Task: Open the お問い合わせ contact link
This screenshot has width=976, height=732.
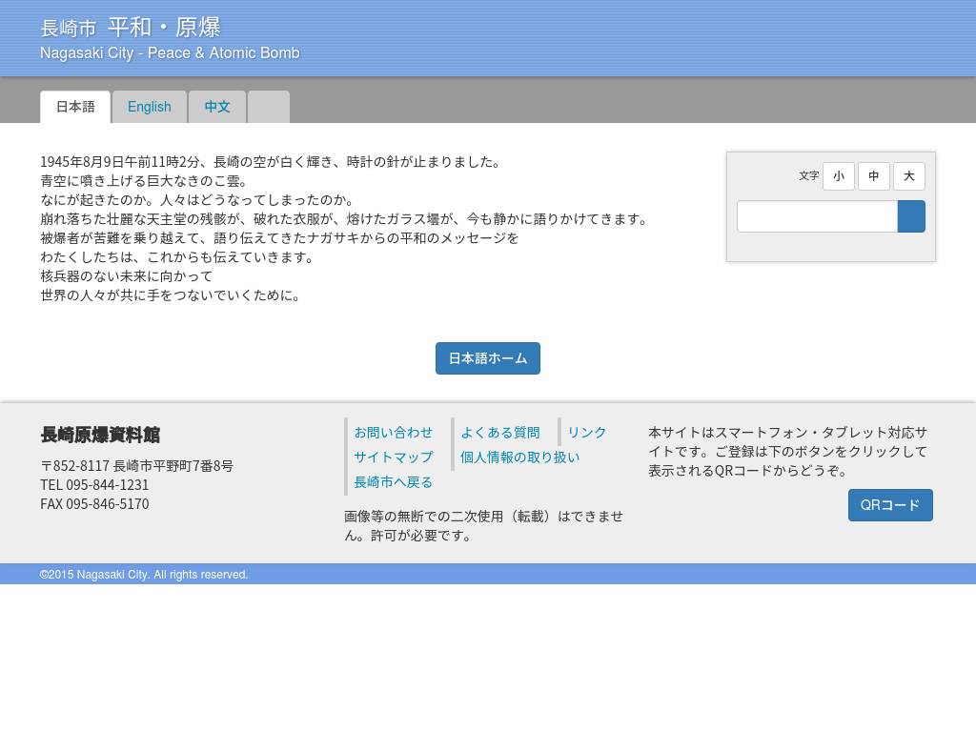Action: tap(394, 433)
